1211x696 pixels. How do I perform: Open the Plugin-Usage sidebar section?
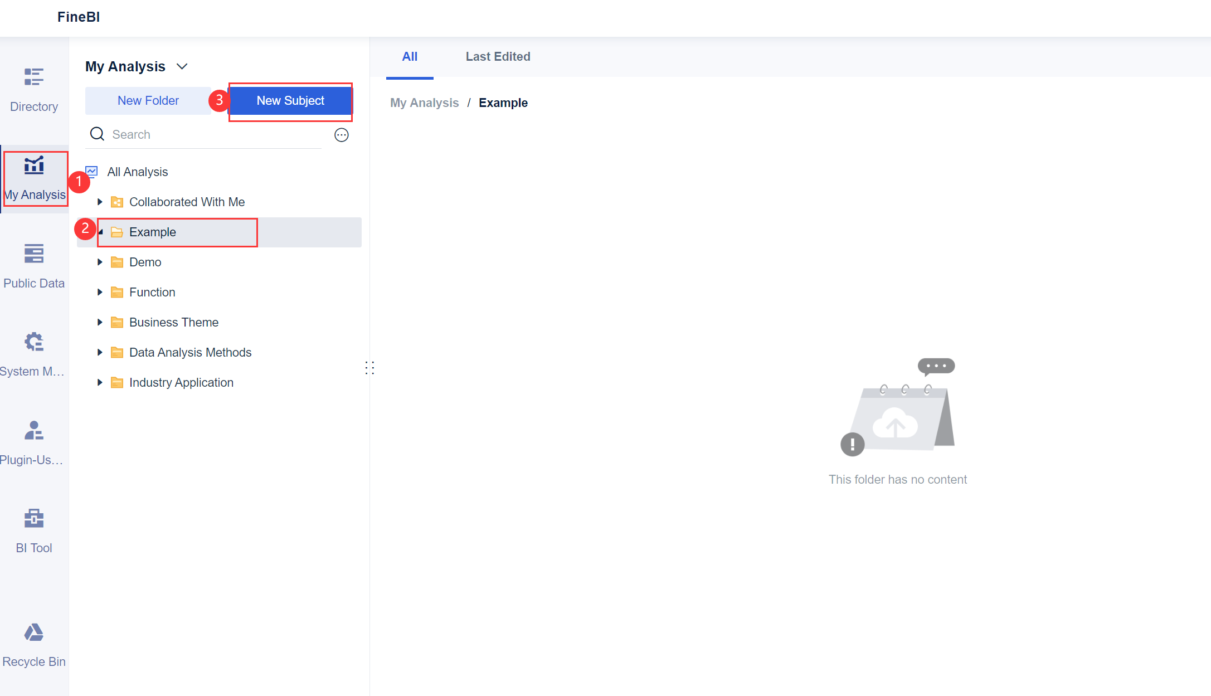(x=34, y=442)
